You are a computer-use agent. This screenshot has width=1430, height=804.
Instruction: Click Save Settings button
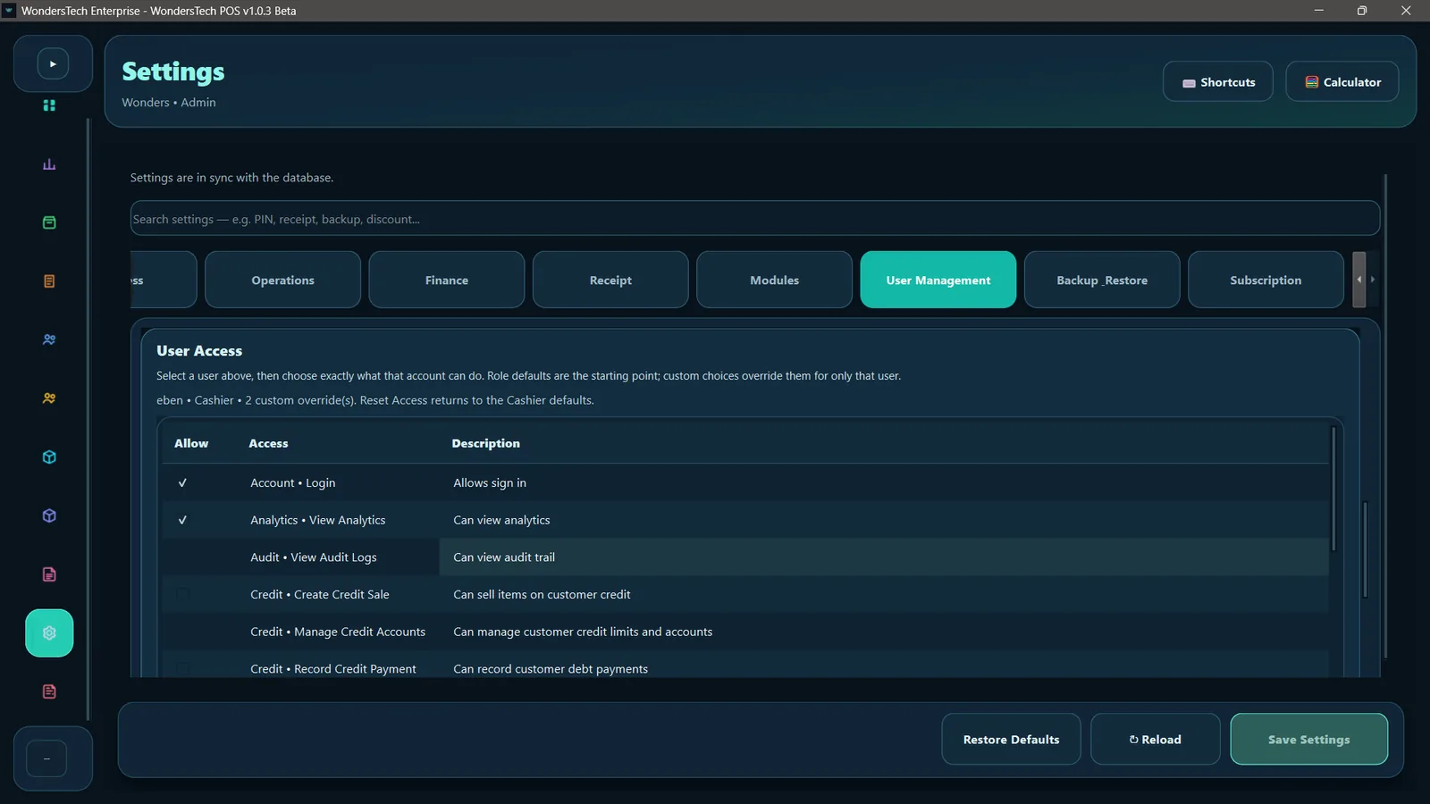[1309, 740]
